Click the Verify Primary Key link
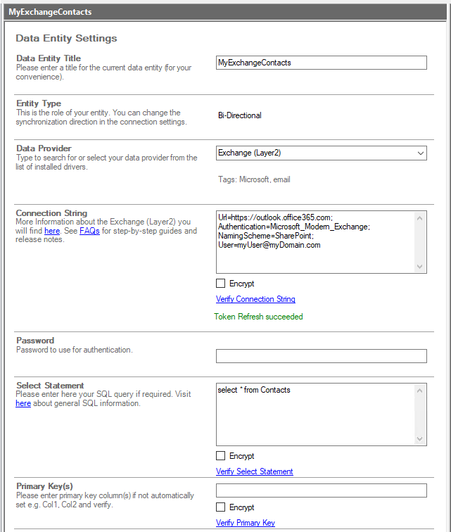This screenshot has height=532, width=451. coord(245,523)
